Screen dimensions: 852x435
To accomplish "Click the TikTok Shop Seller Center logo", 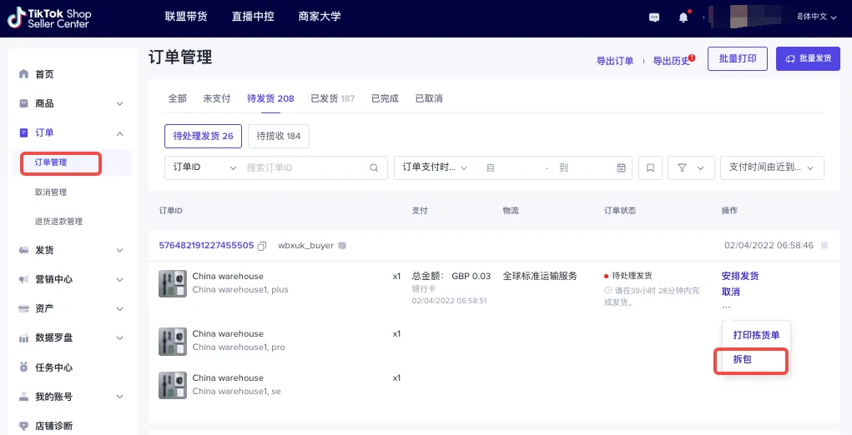I will click(x=49, y=17).
